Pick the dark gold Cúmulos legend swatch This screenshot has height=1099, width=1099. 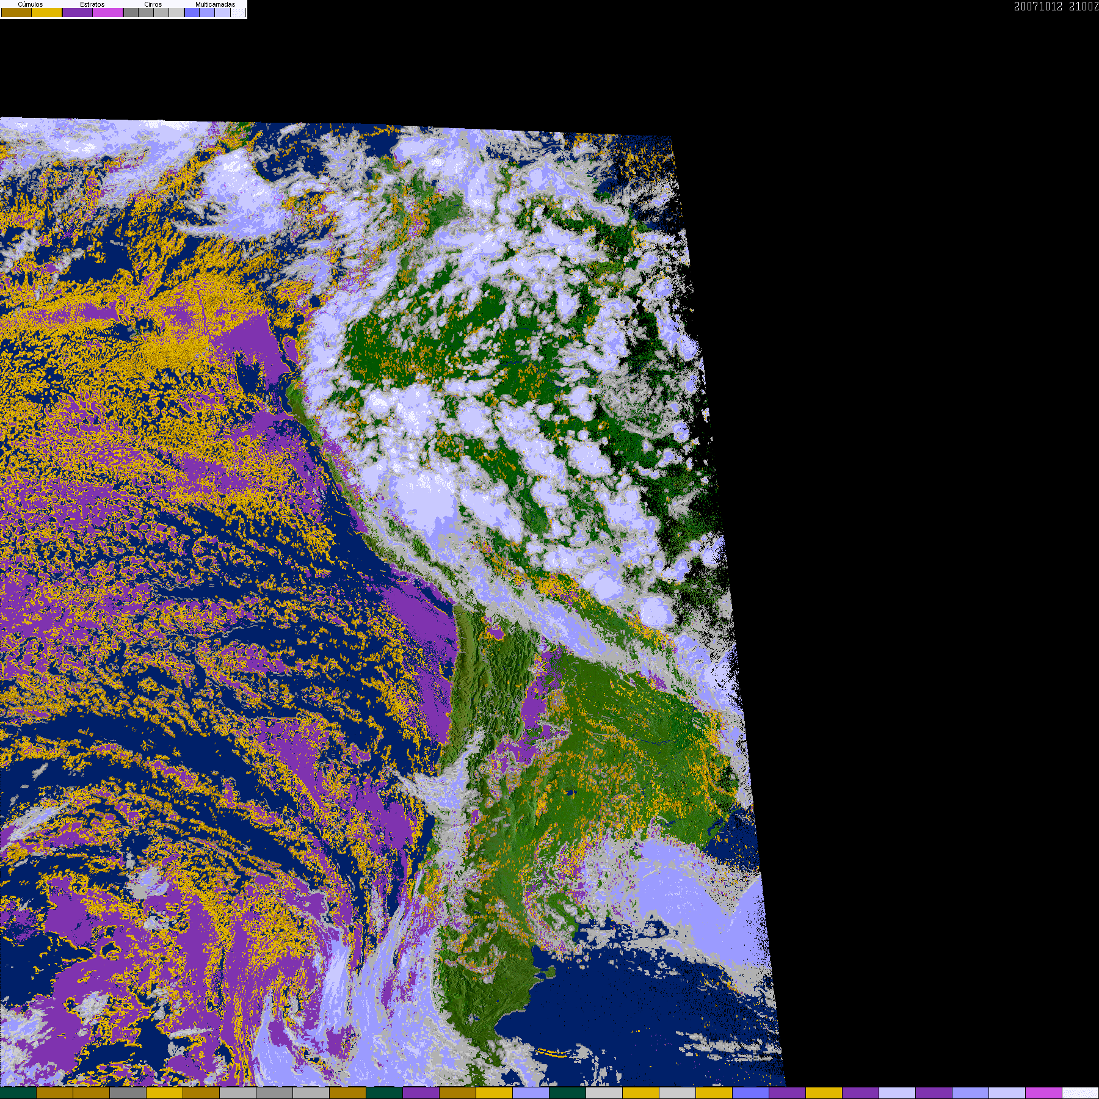click(x=16, y=12)
